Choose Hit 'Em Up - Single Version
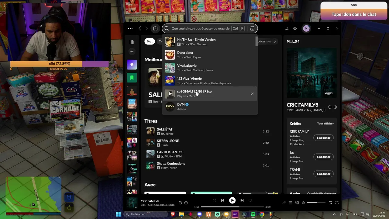Image resolution: width=389 pixels, height=219 pixels. [210, 42]
